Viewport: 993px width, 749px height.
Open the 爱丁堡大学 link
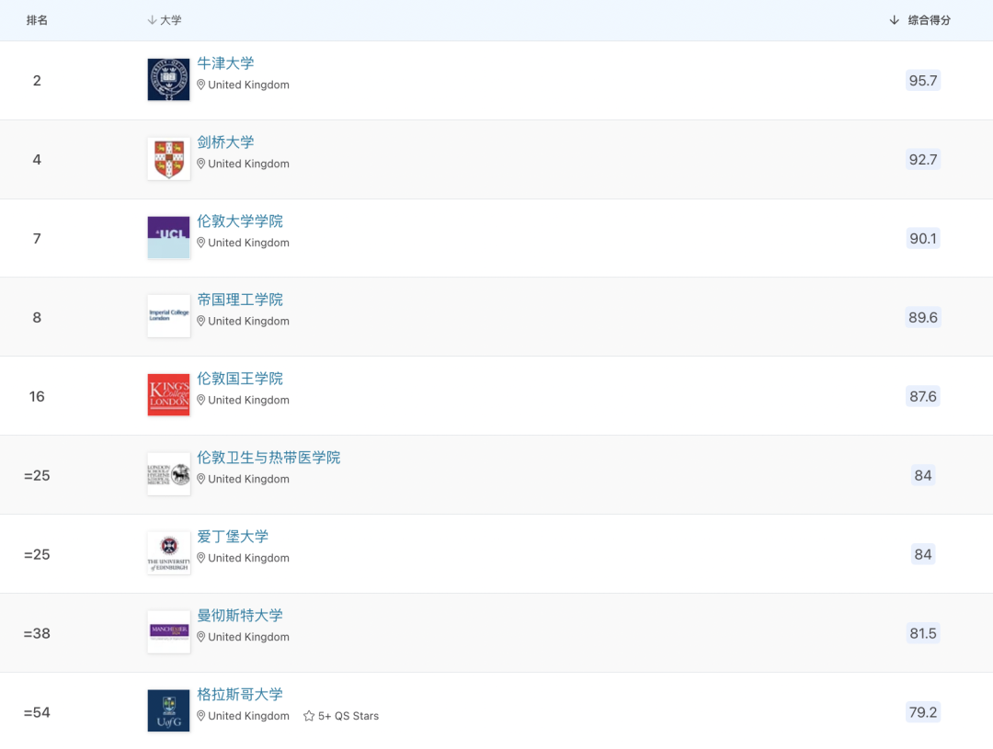[x=233, y=537]
